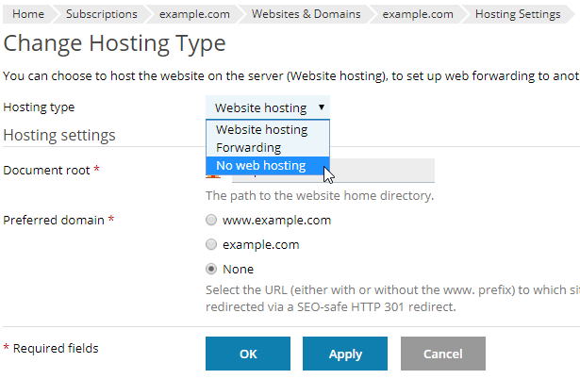Click the Hosting type dropdown arrow
580x379 pixels.
pos(322,107)
